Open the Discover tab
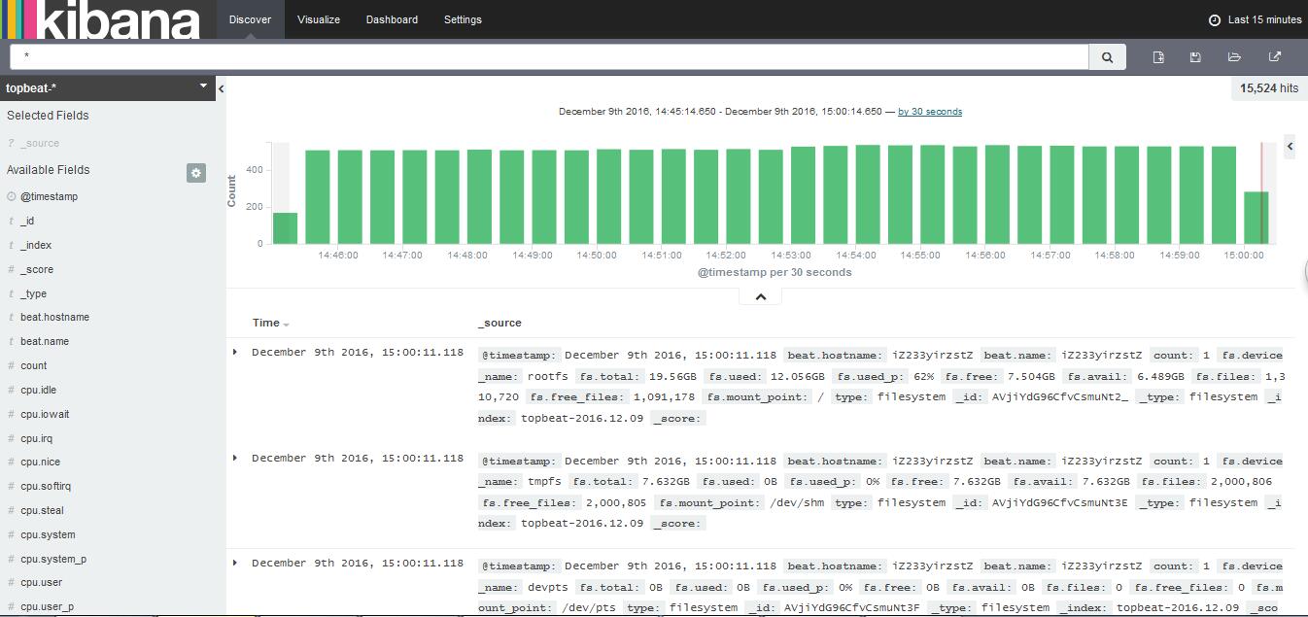Image resolution: width=1308 pixels, height=617 pixels. [x=250, y=19]
